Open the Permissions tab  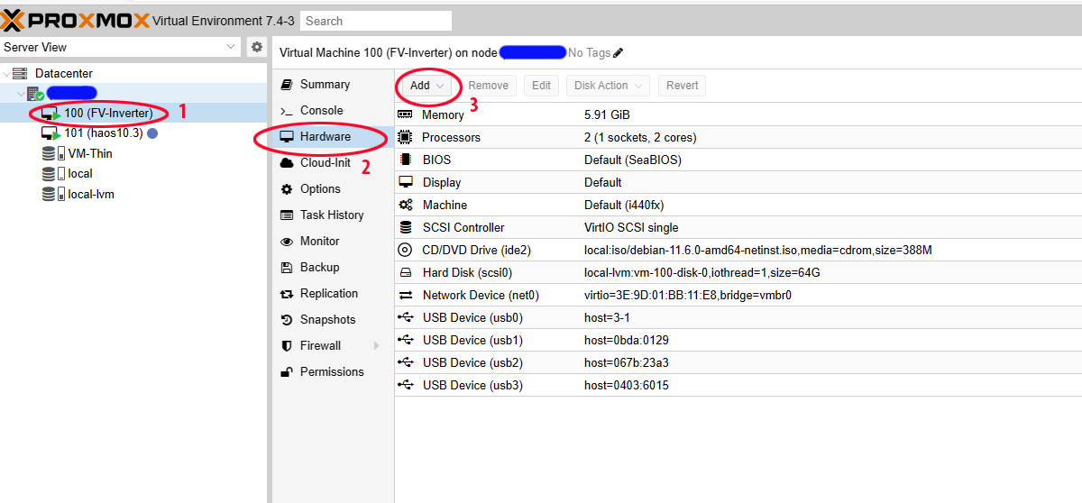click(x=332, y=372)
